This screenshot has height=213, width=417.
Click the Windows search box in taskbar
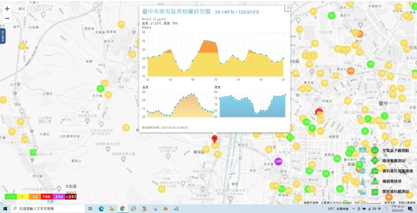coord(48,209)
